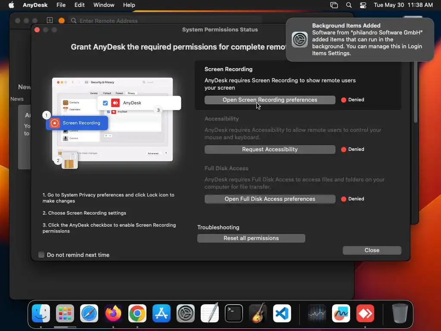This screenshot has height=331, width=441.
Task: Open Spotlight search in menu bar
Action: click(x=349, y=5)
